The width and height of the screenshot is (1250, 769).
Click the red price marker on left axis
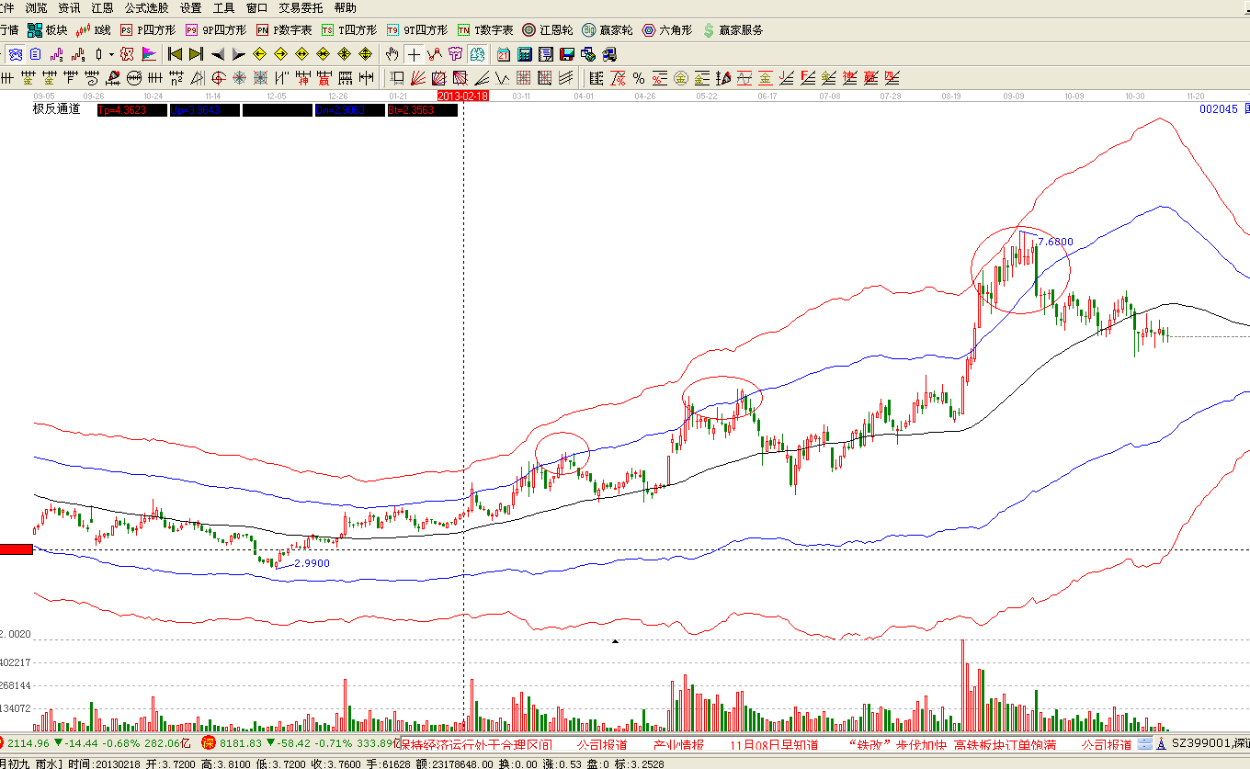[x=16, y=549]
